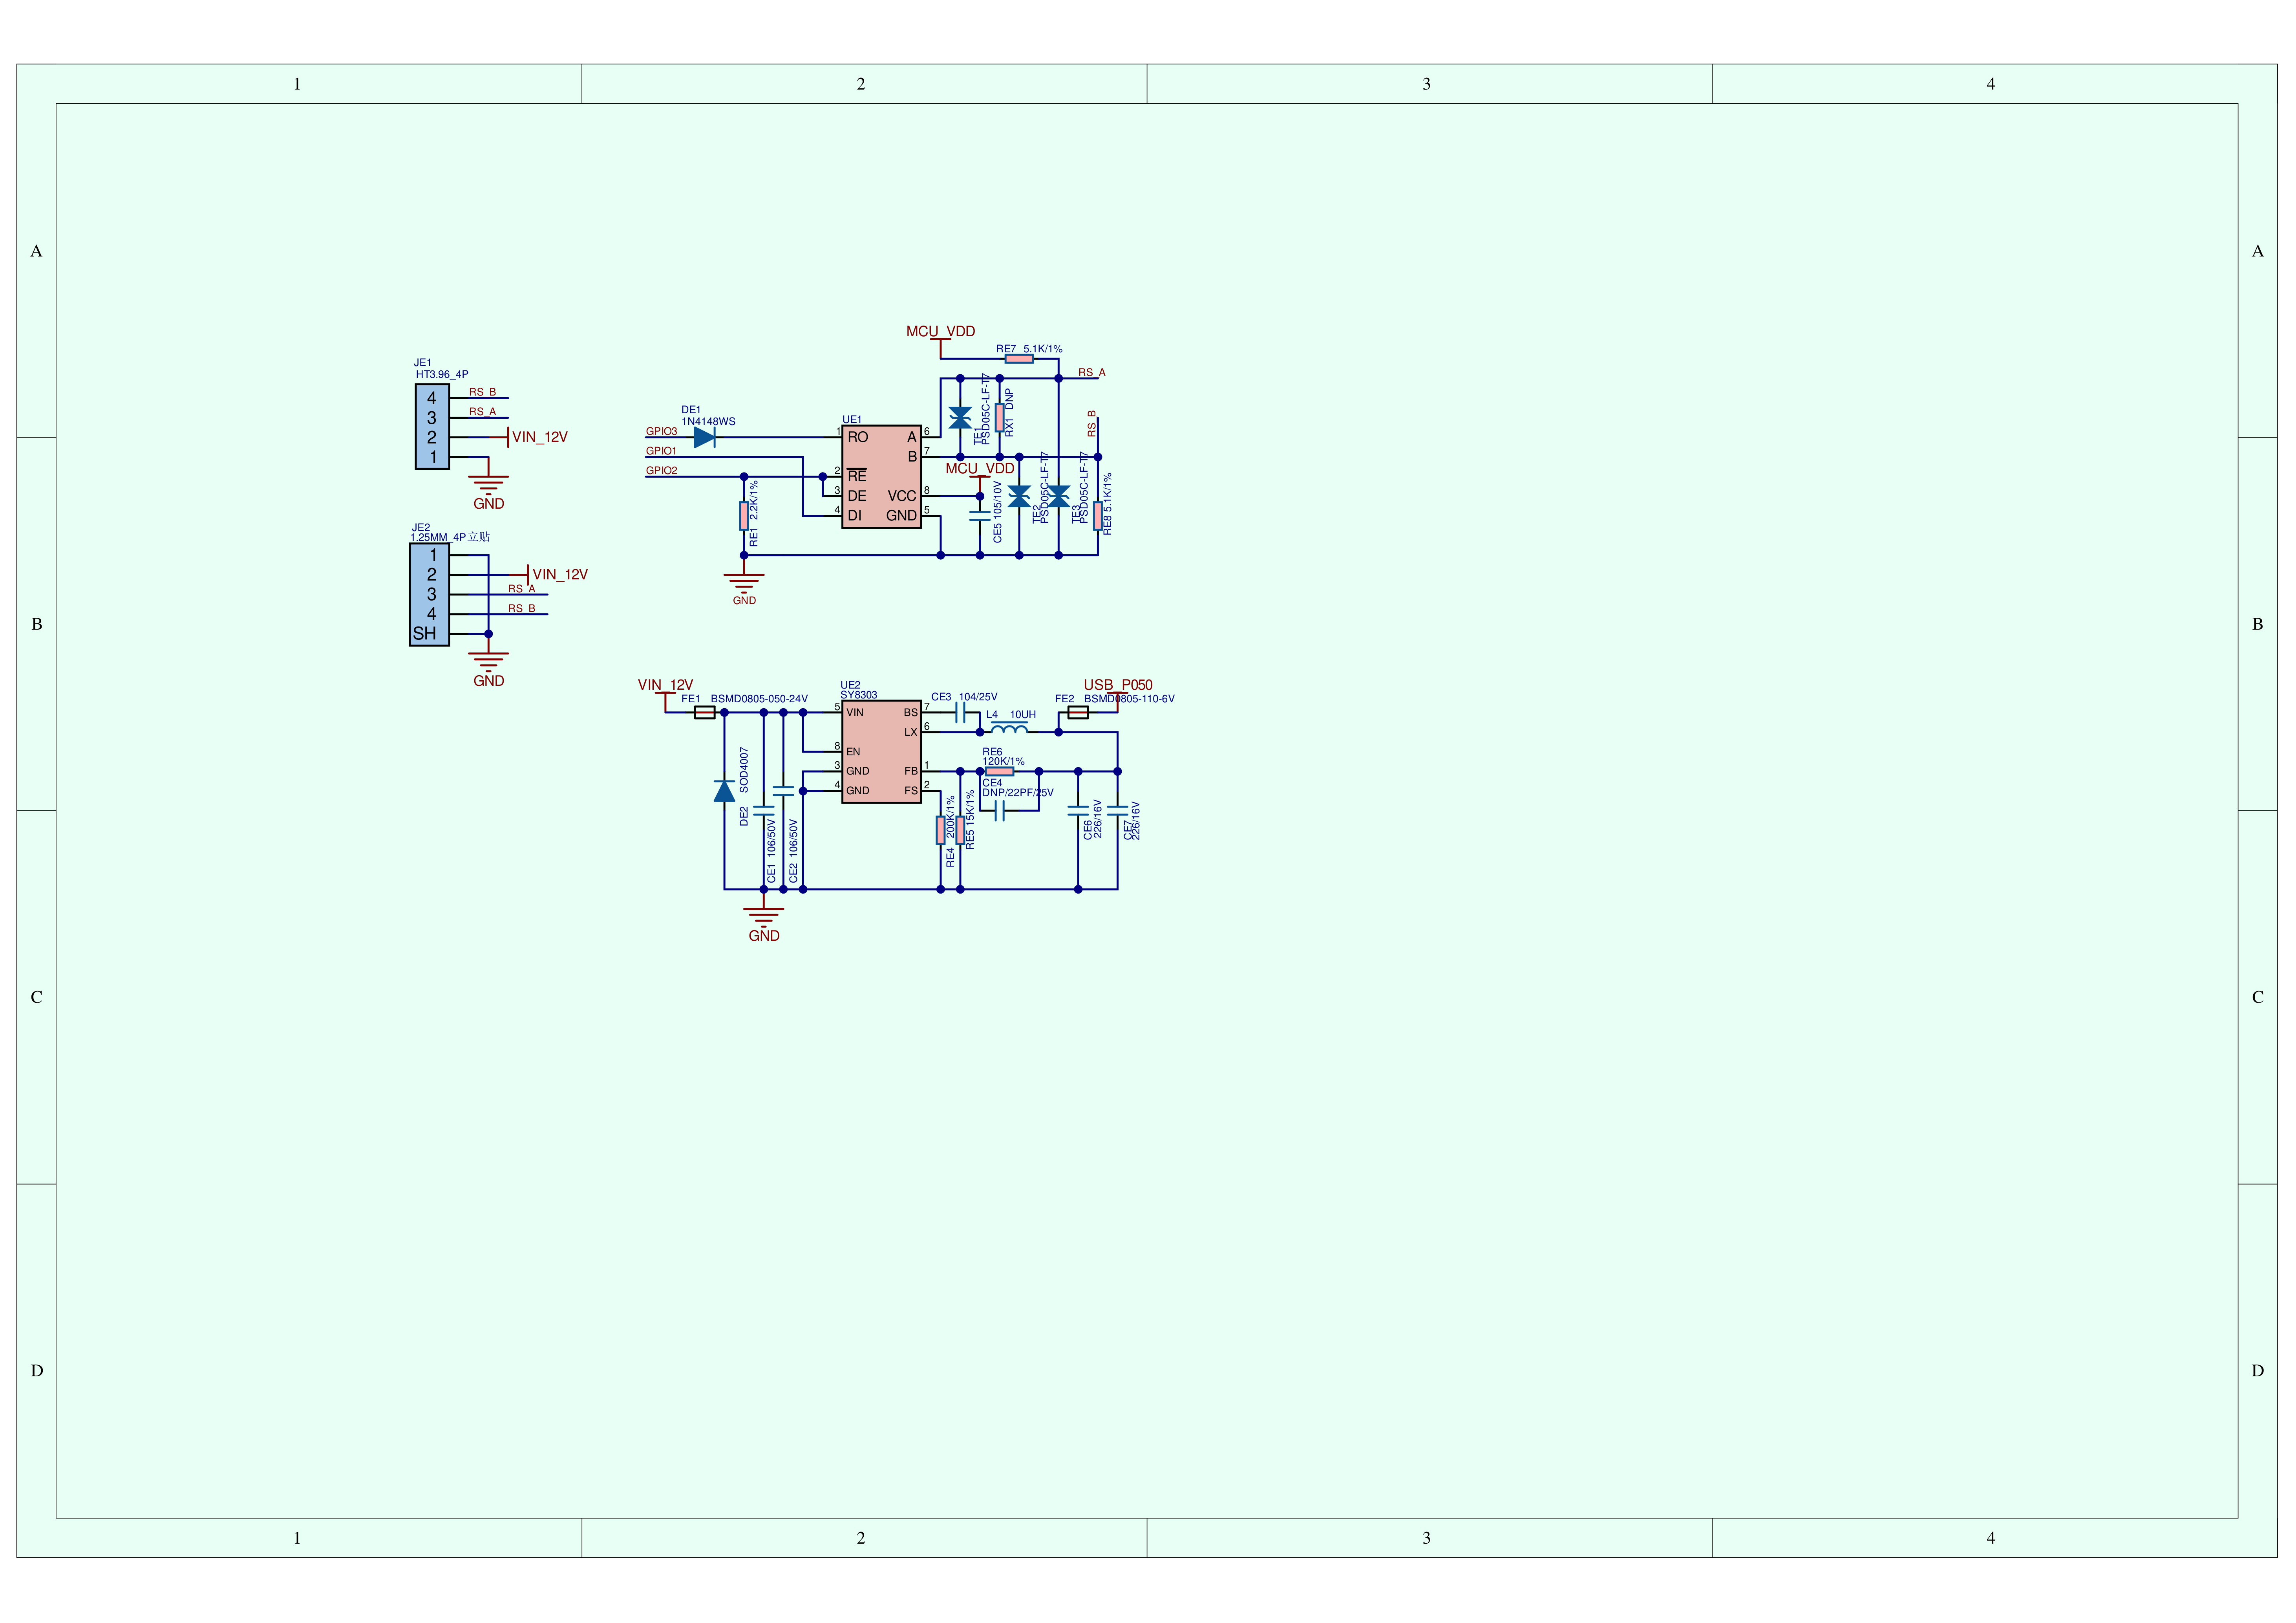This screenshot has height=1623, width=2296.
Task: Select the DE2 SOD4007 diode symbol
Action: tap(724, 791)
